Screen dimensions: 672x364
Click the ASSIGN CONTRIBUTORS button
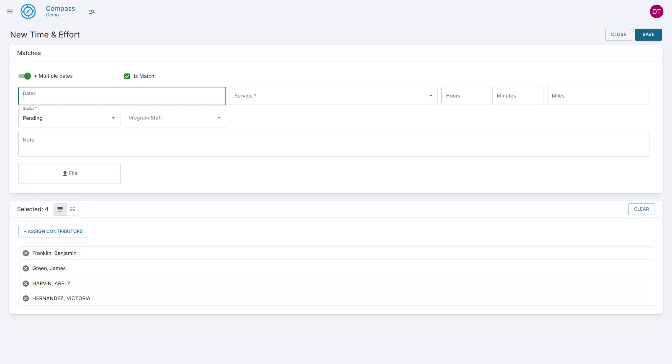point(53,231)
